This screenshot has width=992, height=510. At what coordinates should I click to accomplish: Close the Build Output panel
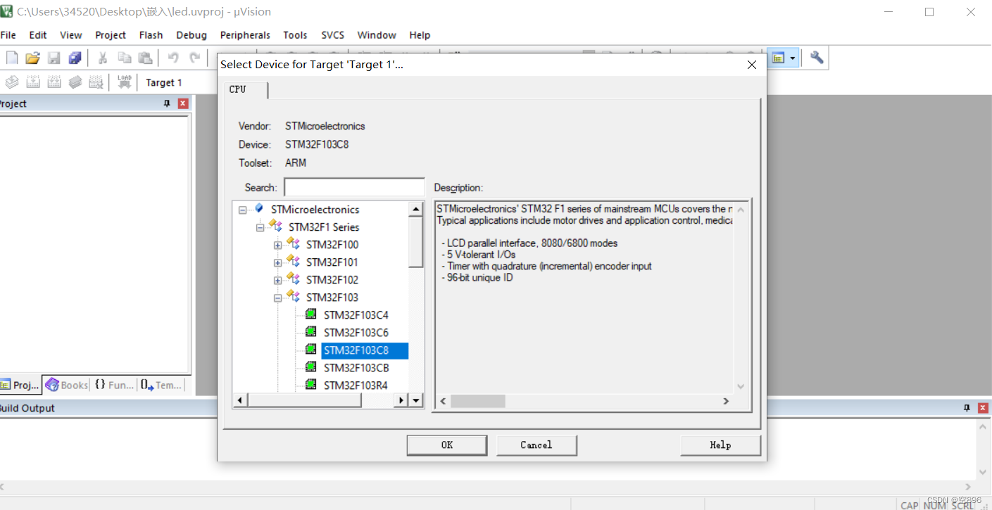(983, 408)
